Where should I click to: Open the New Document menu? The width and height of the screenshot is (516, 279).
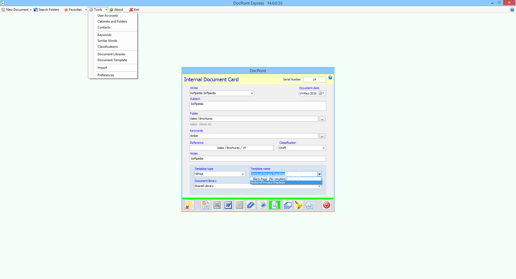coord(17,10)
